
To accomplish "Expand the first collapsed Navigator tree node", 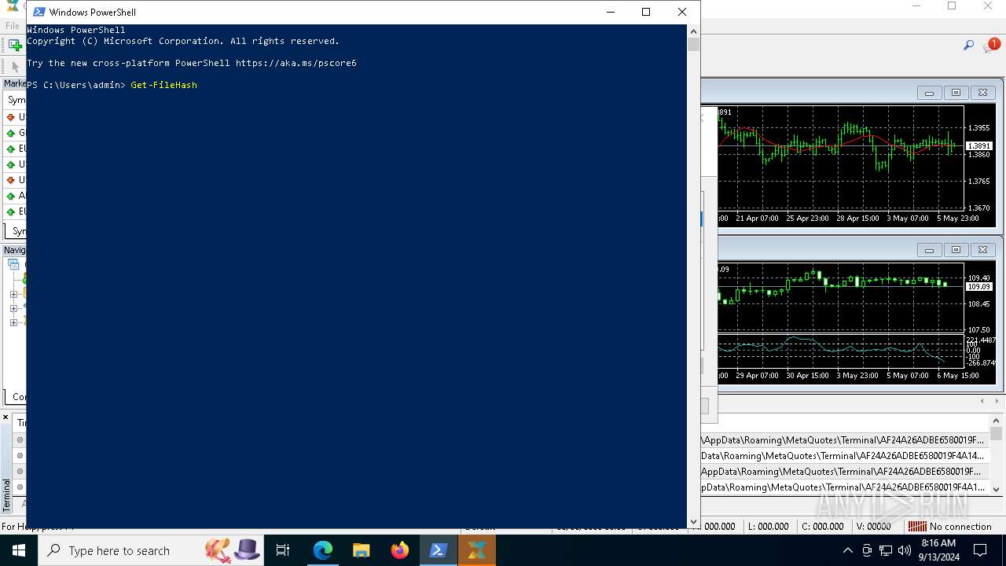I will coord(13,295).
